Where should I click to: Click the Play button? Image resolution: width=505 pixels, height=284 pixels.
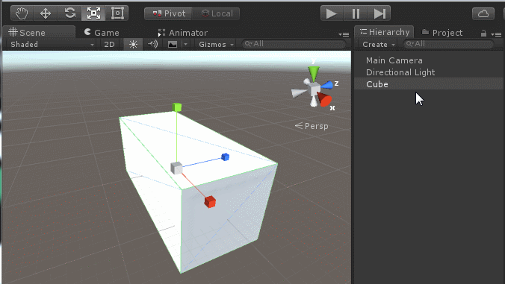tap(332, 14)
